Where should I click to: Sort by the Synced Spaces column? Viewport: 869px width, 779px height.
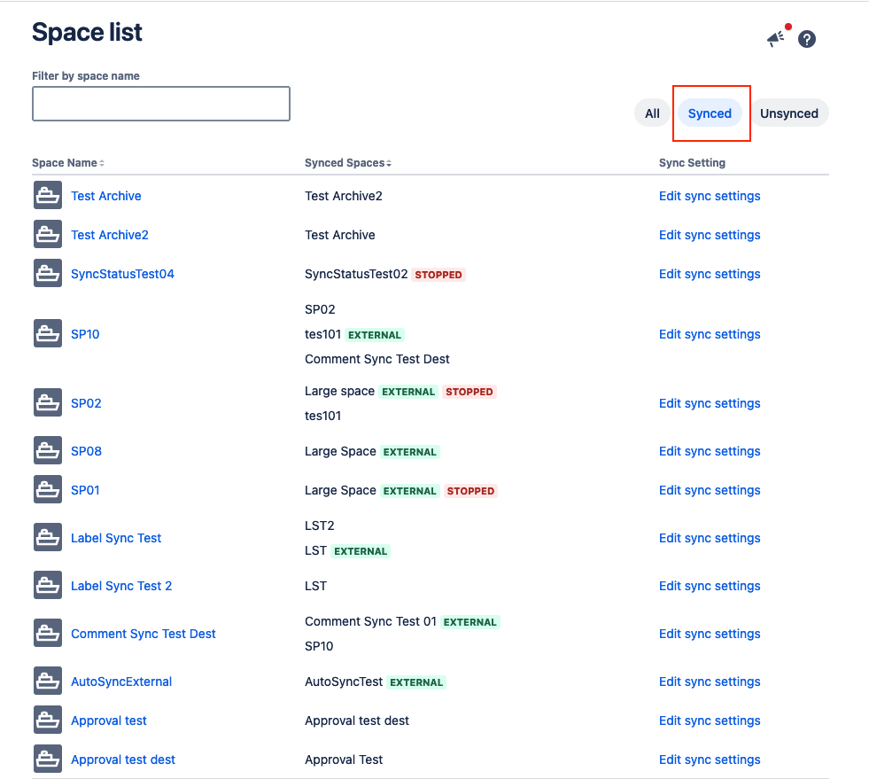coord(348,163)
